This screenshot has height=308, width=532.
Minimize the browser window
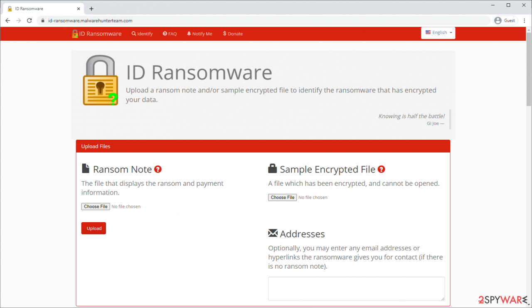[492, 5]
